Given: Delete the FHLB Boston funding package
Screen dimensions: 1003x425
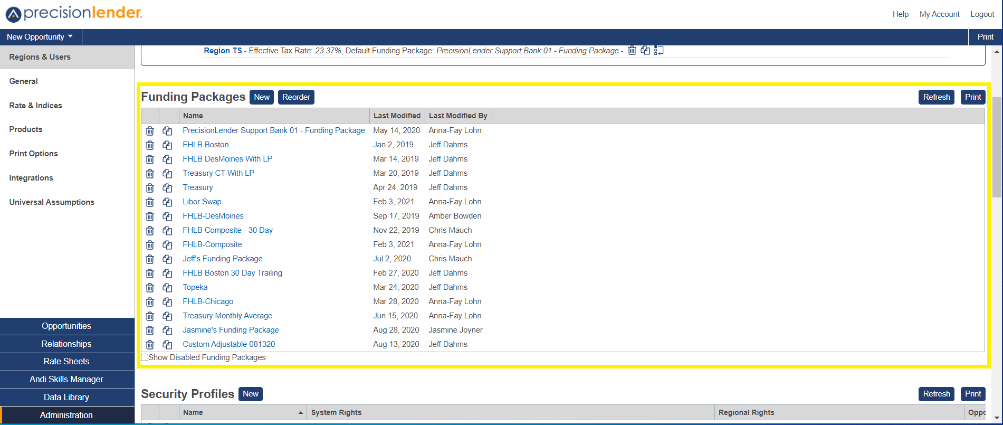Looking at the screenshot, I should click(150, 145).
